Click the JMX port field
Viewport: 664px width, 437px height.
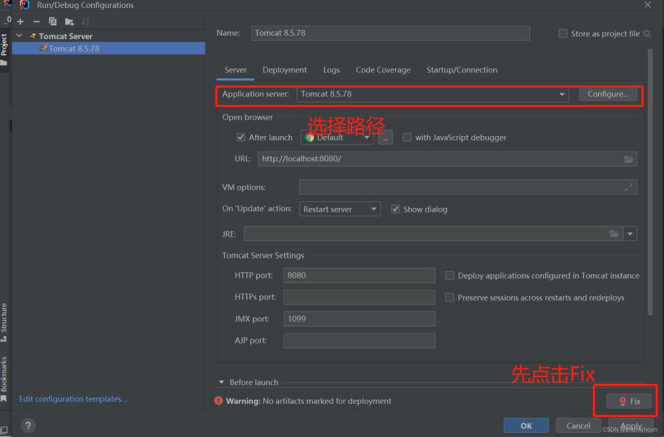(359, 319)
